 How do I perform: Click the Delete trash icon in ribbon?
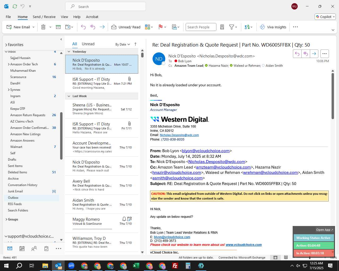click(43, 27)
